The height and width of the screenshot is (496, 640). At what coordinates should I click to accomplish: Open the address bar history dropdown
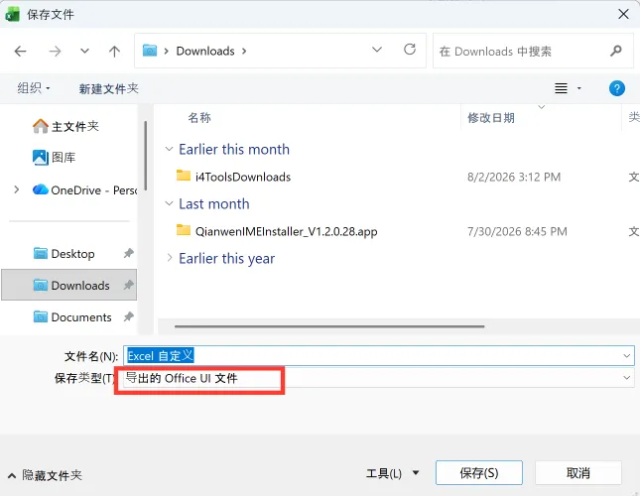[377, 50]
